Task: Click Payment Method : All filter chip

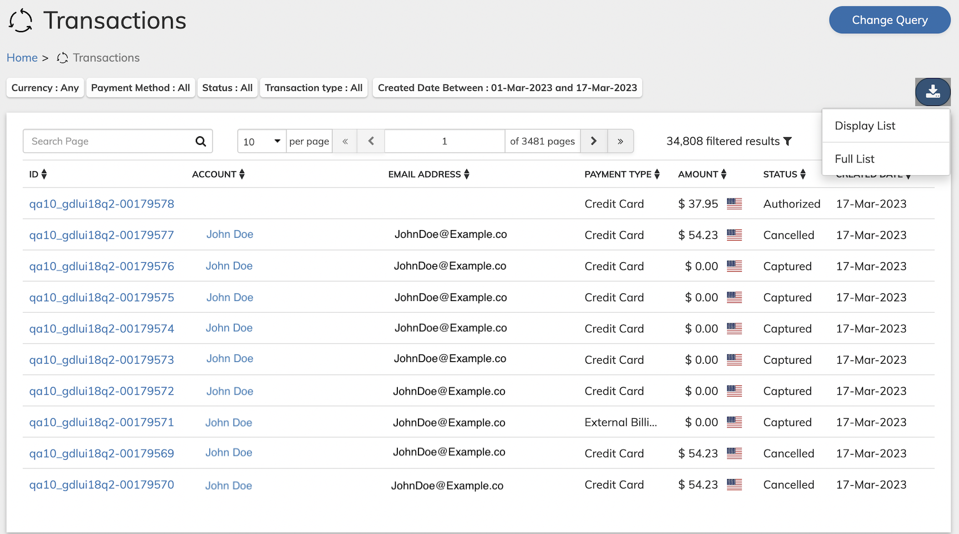Action: point(140,88)
